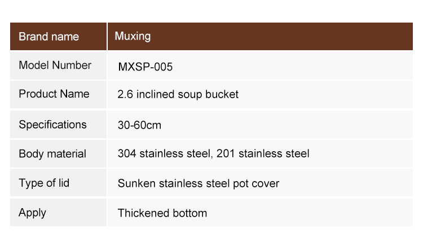Viewport: 423px width, 242px height.
Task: Click the "Brand name" header cell
Action: tap(49, 37)
